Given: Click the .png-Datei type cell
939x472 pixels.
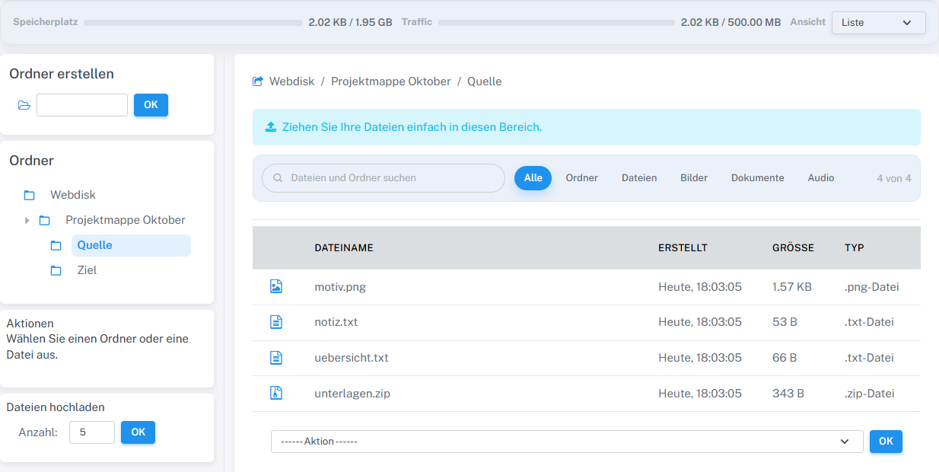Looking at the screenshot, I should pos(872,287).
